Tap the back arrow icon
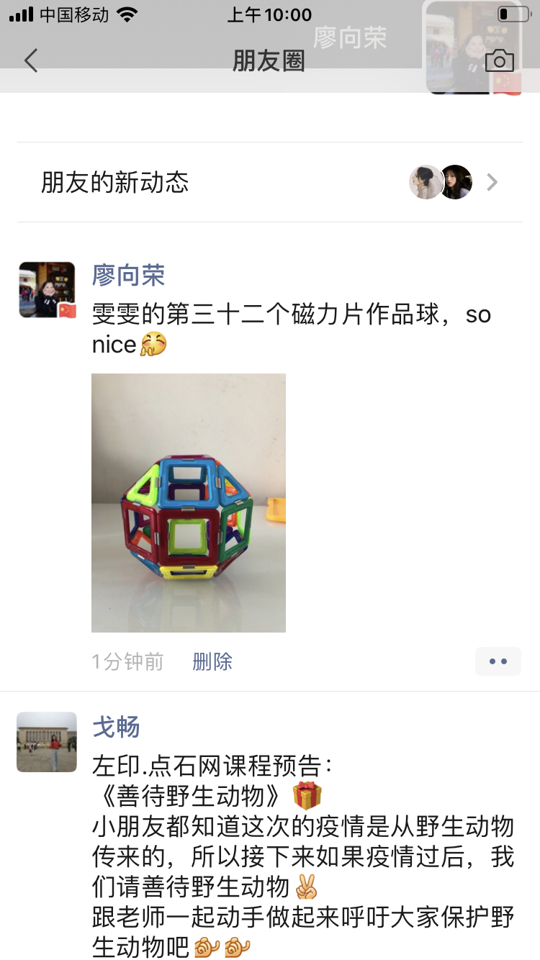 30,60
